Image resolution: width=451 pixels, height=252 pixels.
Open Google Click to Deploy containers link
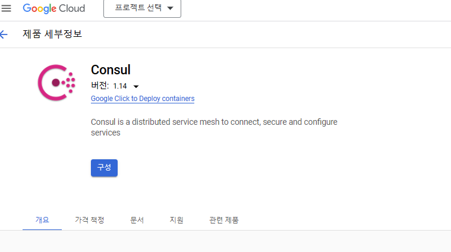[143, 99]
